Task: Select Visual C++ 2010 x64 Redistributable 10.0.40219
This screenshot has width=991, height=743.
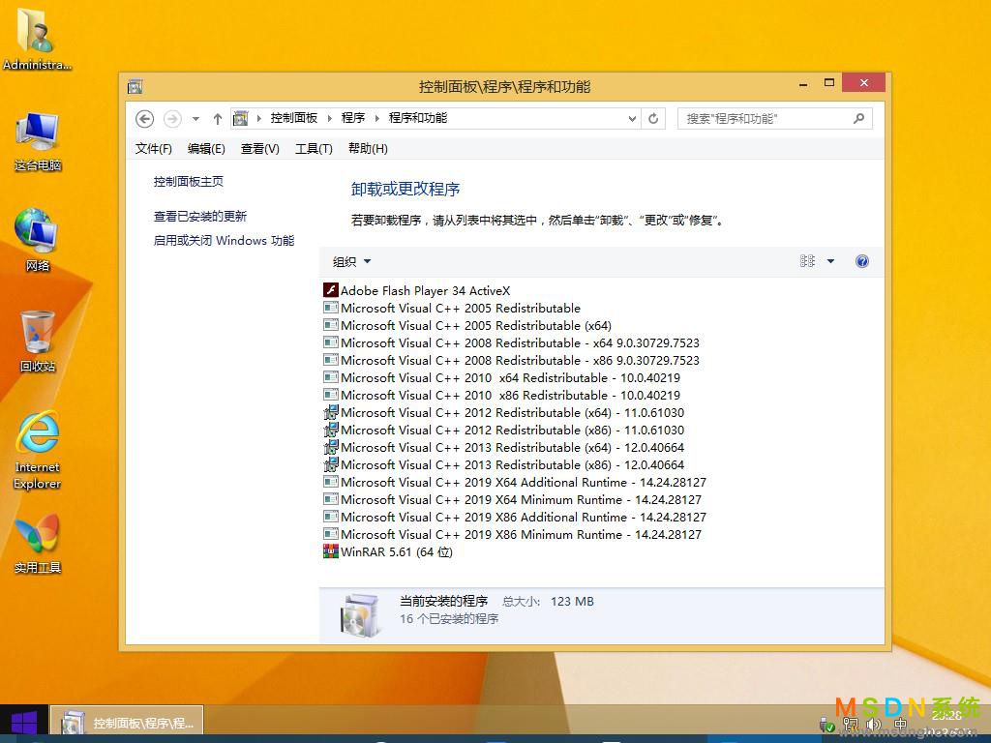Action: (502, 378)
